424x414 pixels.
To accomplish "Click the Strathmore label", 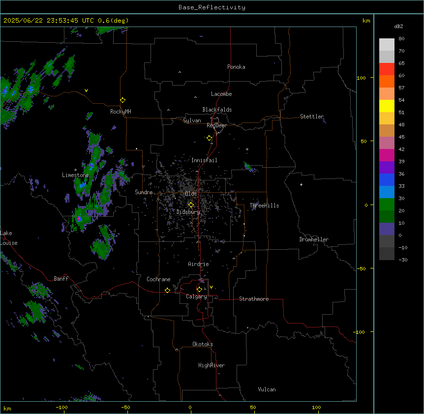I will 254,299.
